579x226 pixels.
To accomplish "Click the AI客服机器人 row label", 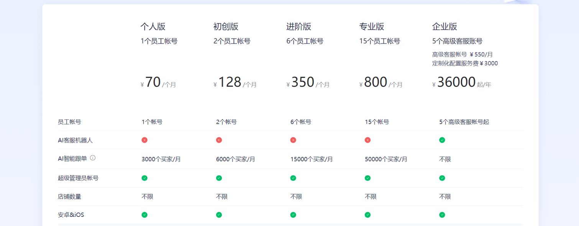I will [75, 140].
